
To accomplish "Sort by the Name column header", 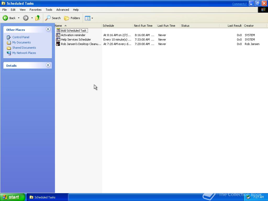I will (78, 26).
